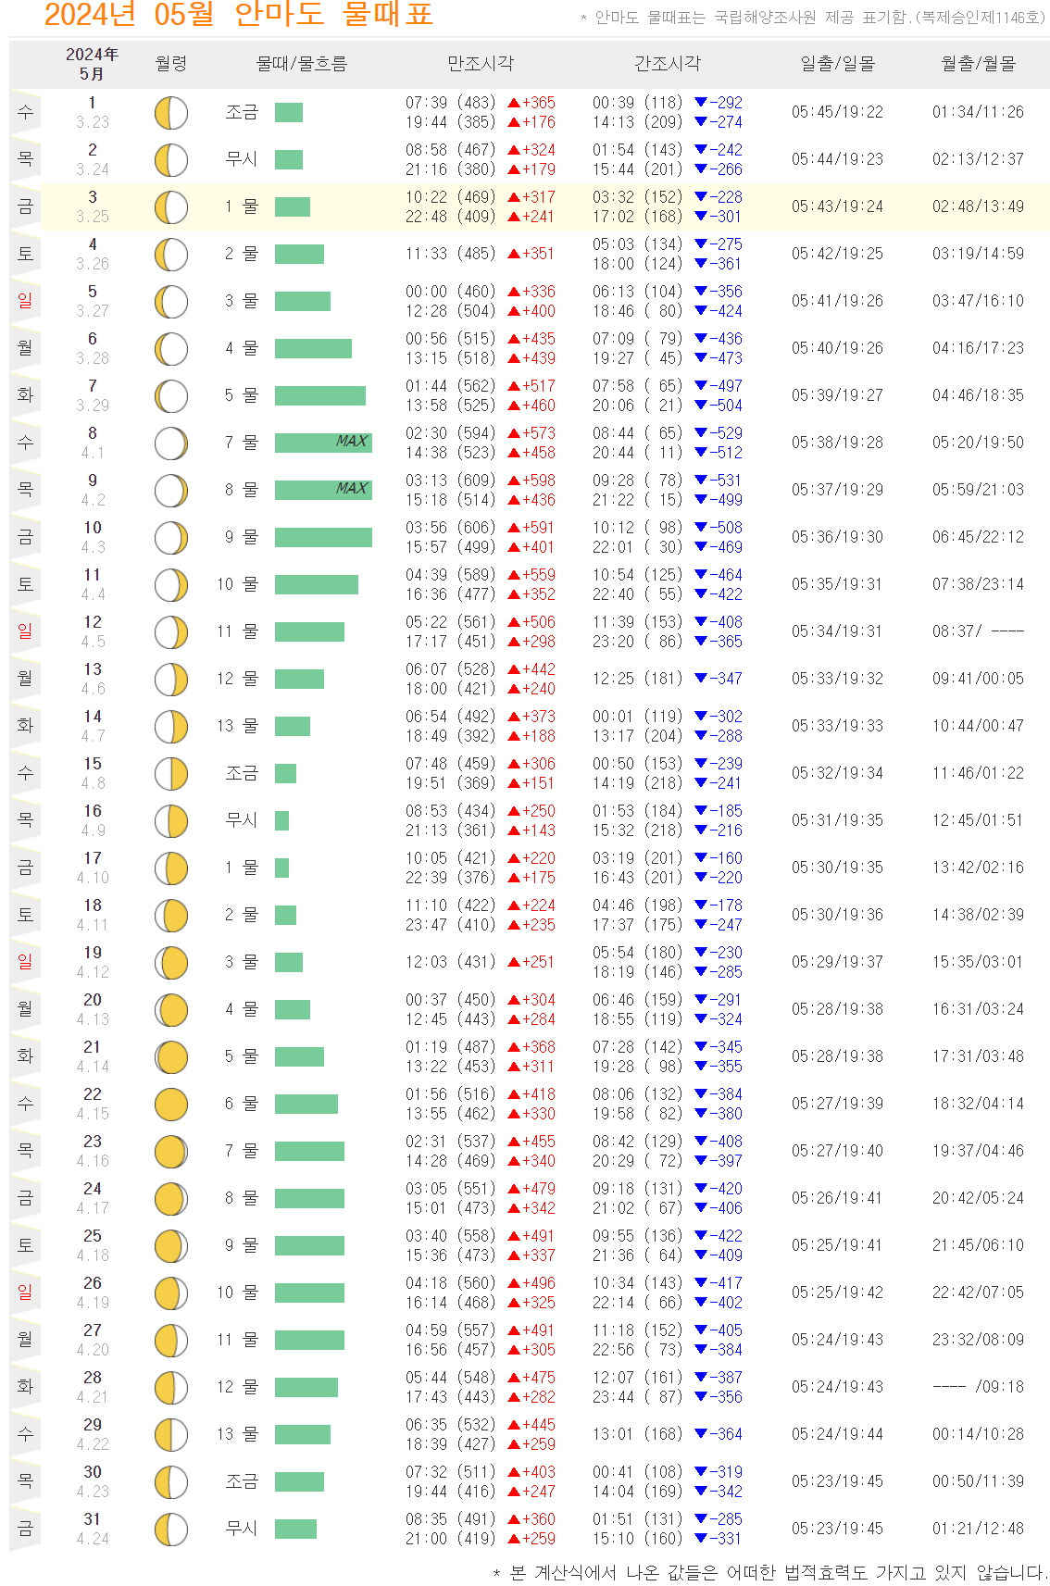Image resolution: width=1050 pixels, height=1586 pixels.
Task: Click the 7 물 label on May 23
Action: [x=242, y=1151]
